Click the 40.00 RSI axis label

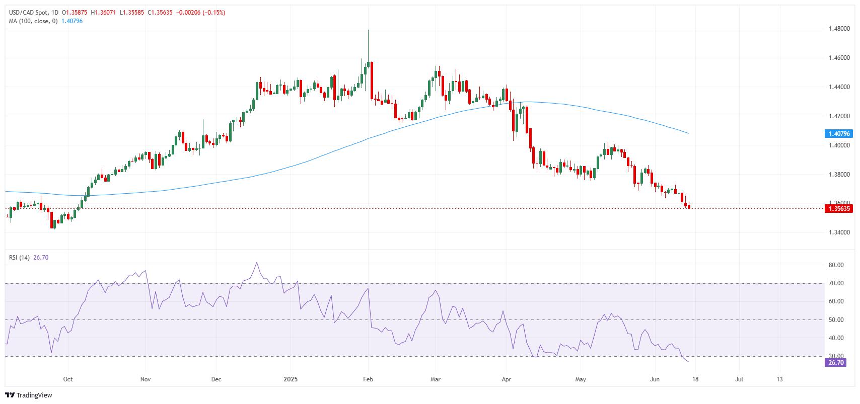836,338
